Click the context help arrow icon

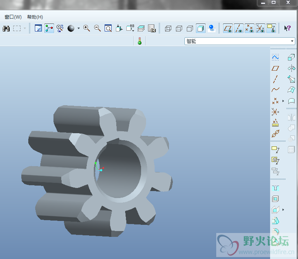tap(288, 28)
